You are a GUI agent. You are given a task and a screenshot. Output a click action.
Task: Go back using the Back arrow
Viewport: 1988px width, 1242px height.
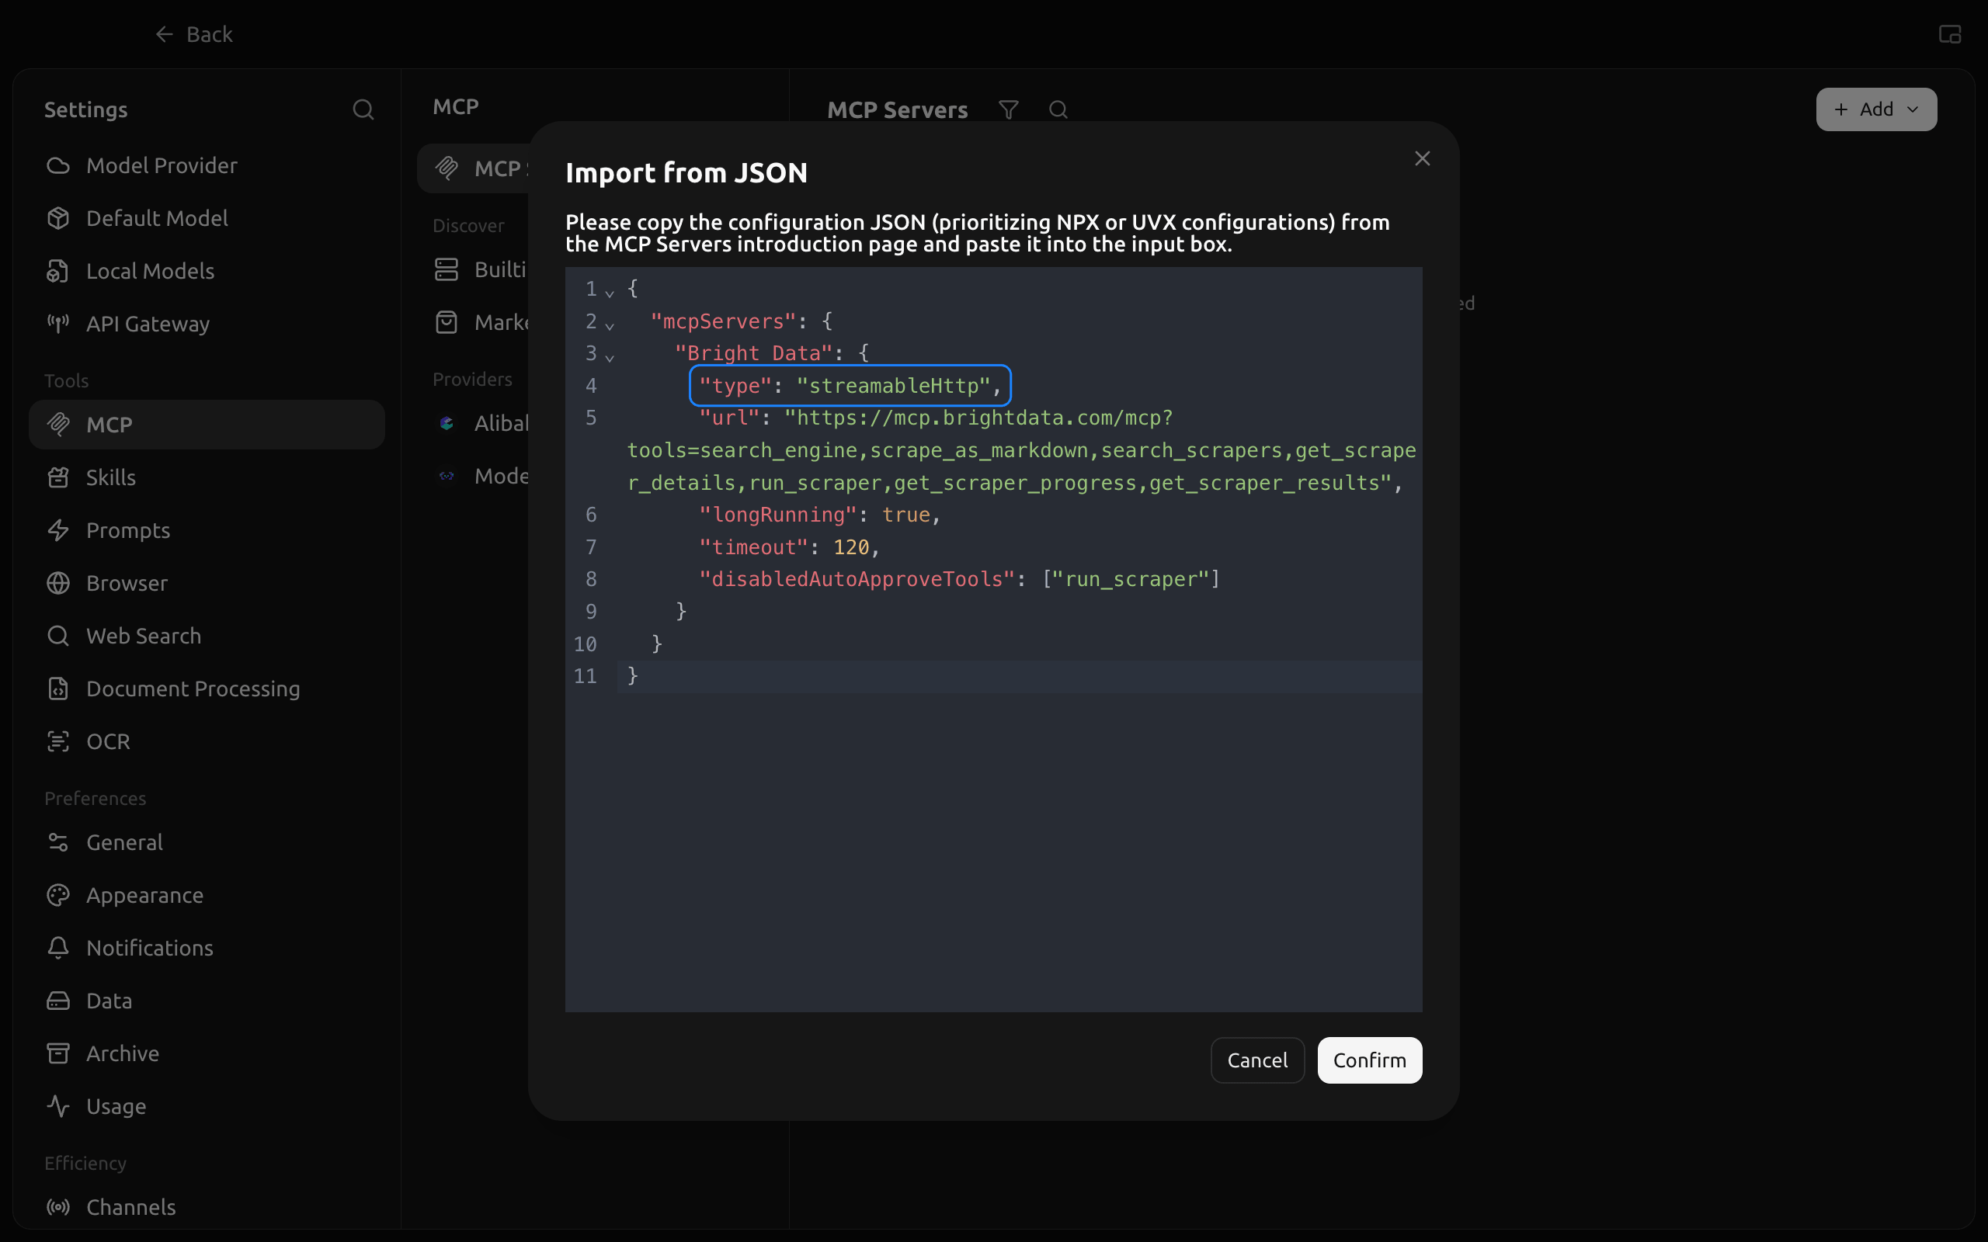pos(194,34)
